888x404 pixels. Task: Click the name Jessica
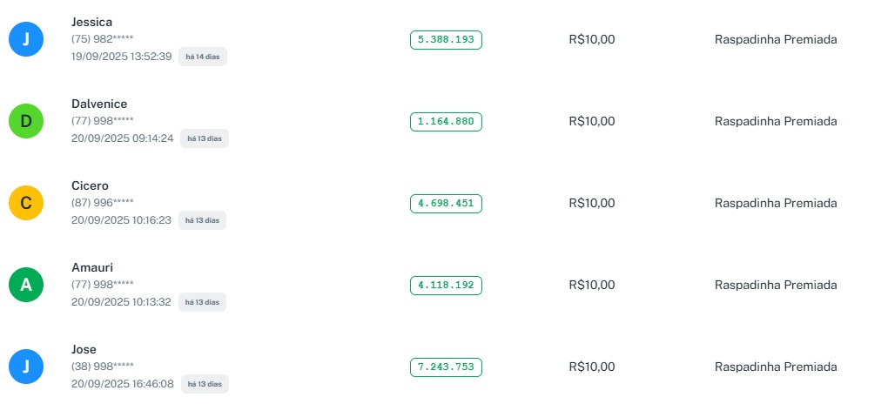click(91, 22)
